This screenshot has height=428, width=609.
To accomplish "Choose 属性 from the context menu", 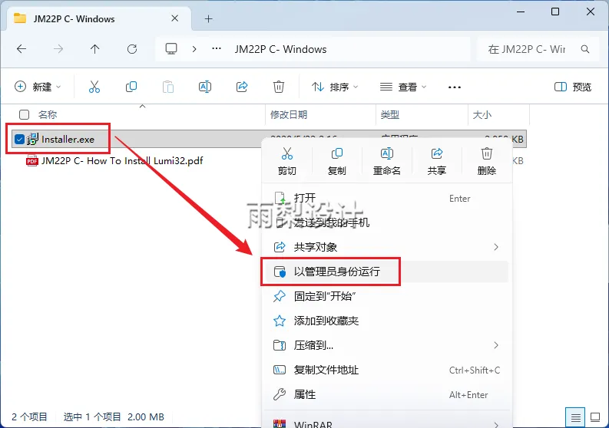I will (x=386, y=394).
